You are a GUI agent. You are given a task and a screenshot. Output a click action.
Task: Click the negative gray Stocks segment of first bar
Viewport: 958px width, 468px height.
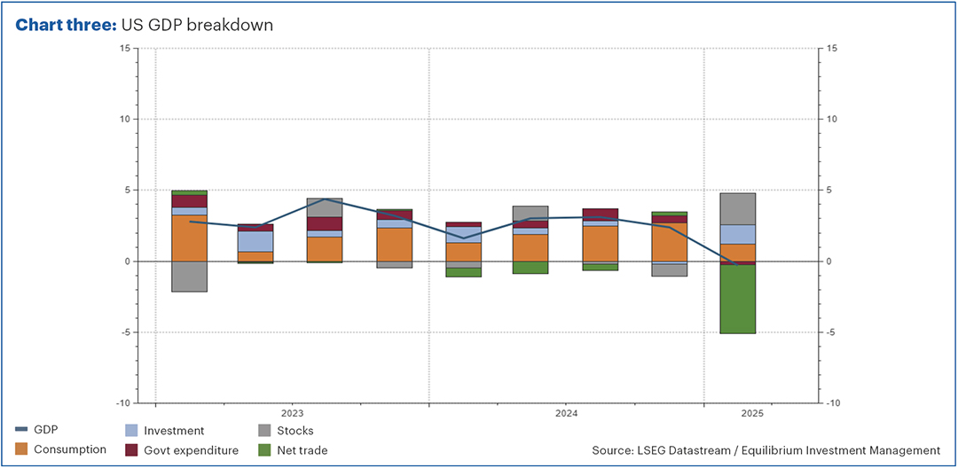(189, 277)
